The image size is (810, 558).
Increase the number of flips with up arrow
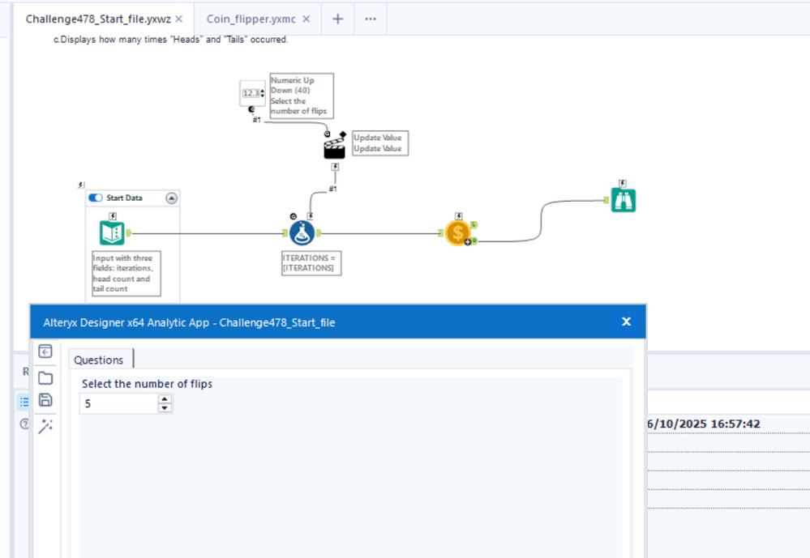165,399
